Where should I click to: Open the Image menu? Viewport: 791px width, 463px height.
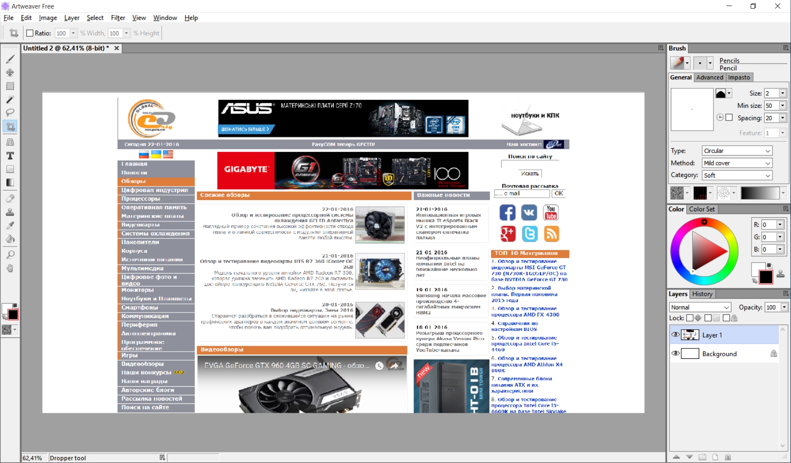(x=48, y=18)
